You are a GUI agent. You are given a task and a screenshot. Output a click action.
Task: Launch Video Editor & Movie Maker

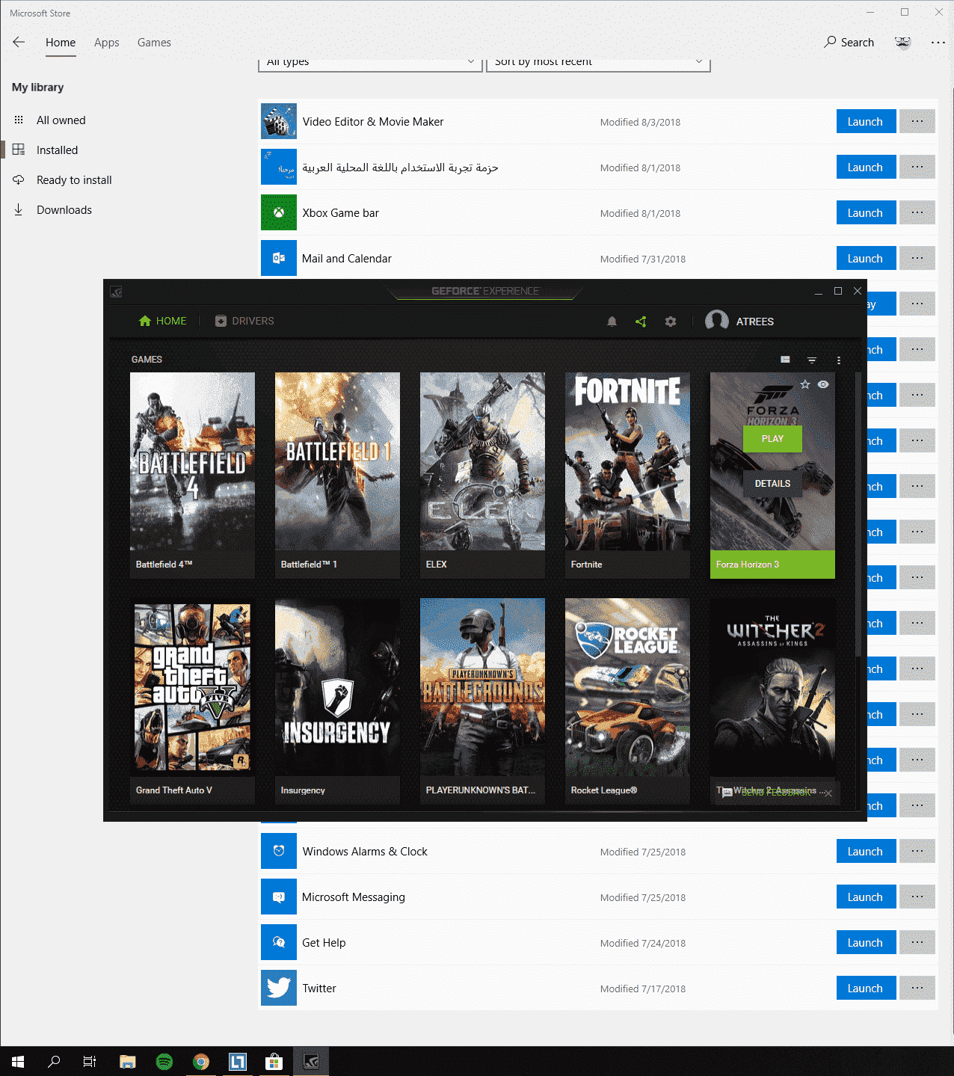point(866,122)
